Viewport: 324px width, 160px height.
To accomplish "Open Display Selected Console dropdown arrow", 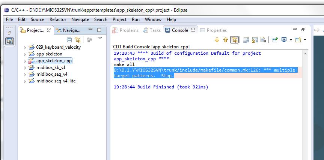I will click(291, 40).
